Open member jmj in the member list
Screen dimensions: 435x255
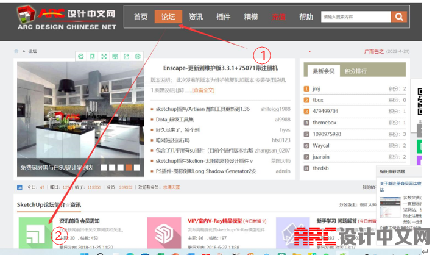(316, 88)
